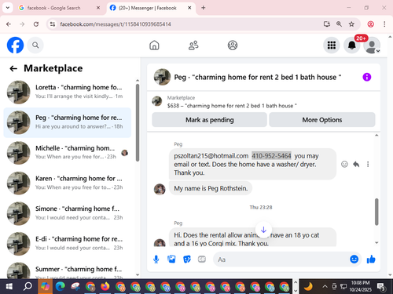Bookmark this page with star icon
Screen dimensions: 393x294
(351, 24)
